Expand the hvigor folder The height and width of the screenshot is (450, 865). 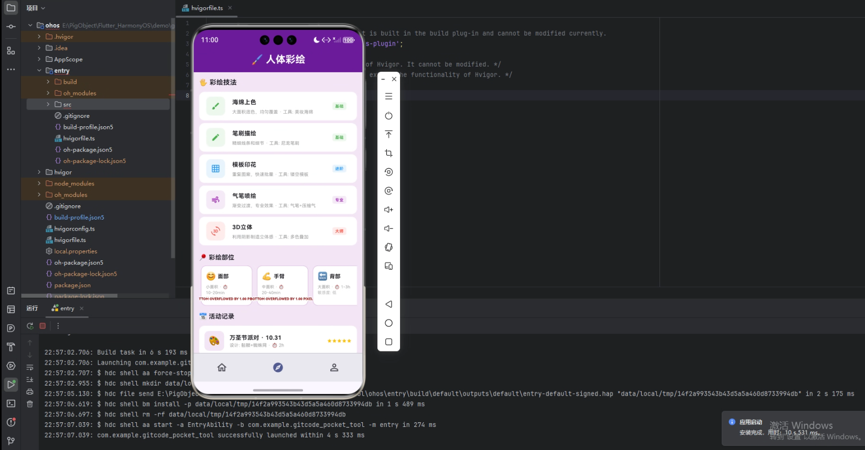[x=39, y=172]
